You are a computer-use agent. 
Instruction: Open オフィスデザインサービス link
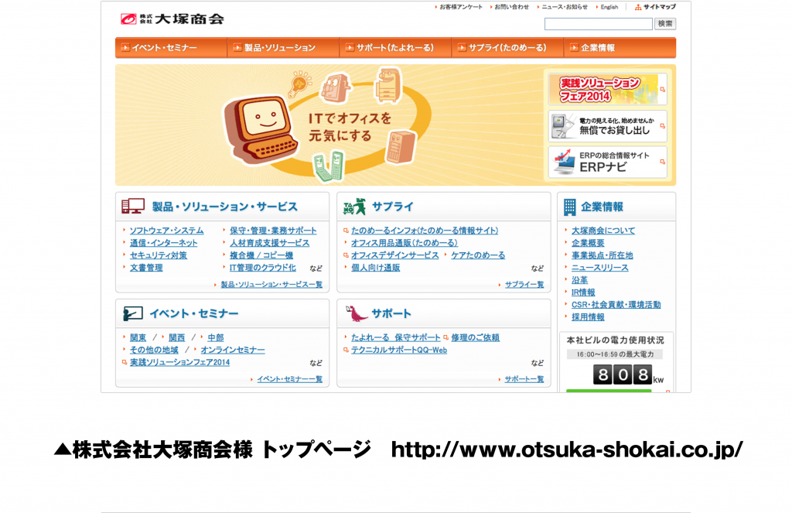point(395,255)
